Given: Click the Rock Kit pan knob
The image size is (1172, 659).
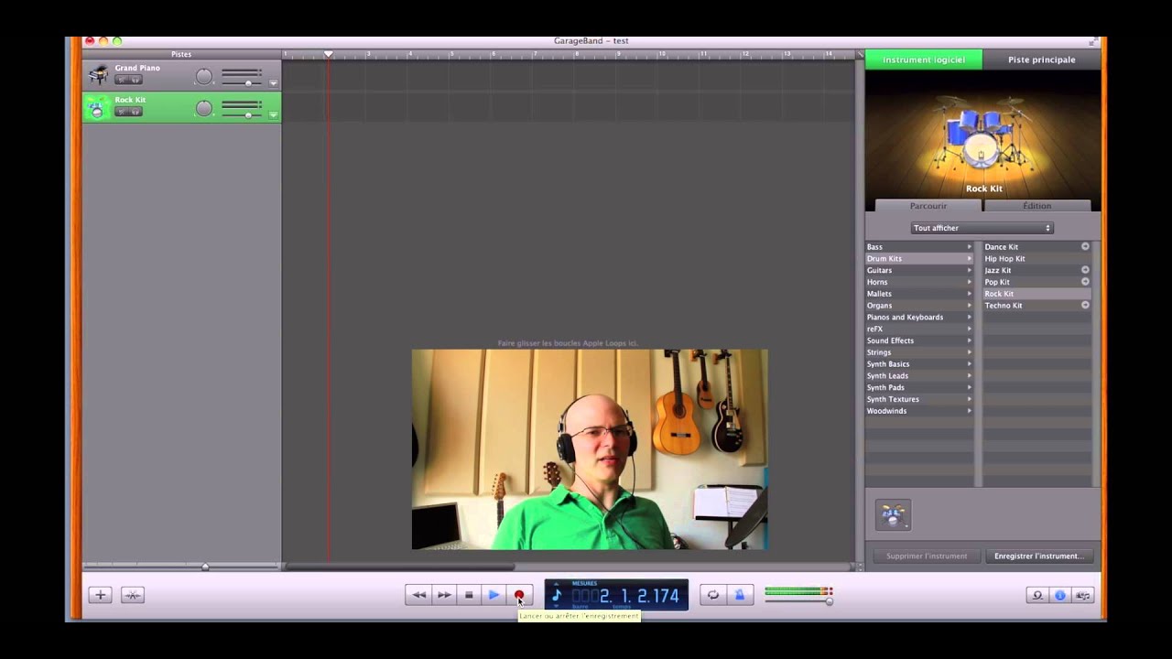Looking at the screenshot, I should click(204, 109).
